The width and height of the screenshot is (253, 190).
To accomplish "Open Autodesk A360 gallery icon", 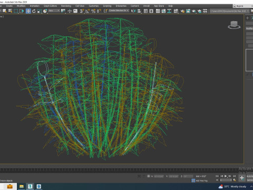I will coord(205,11).
